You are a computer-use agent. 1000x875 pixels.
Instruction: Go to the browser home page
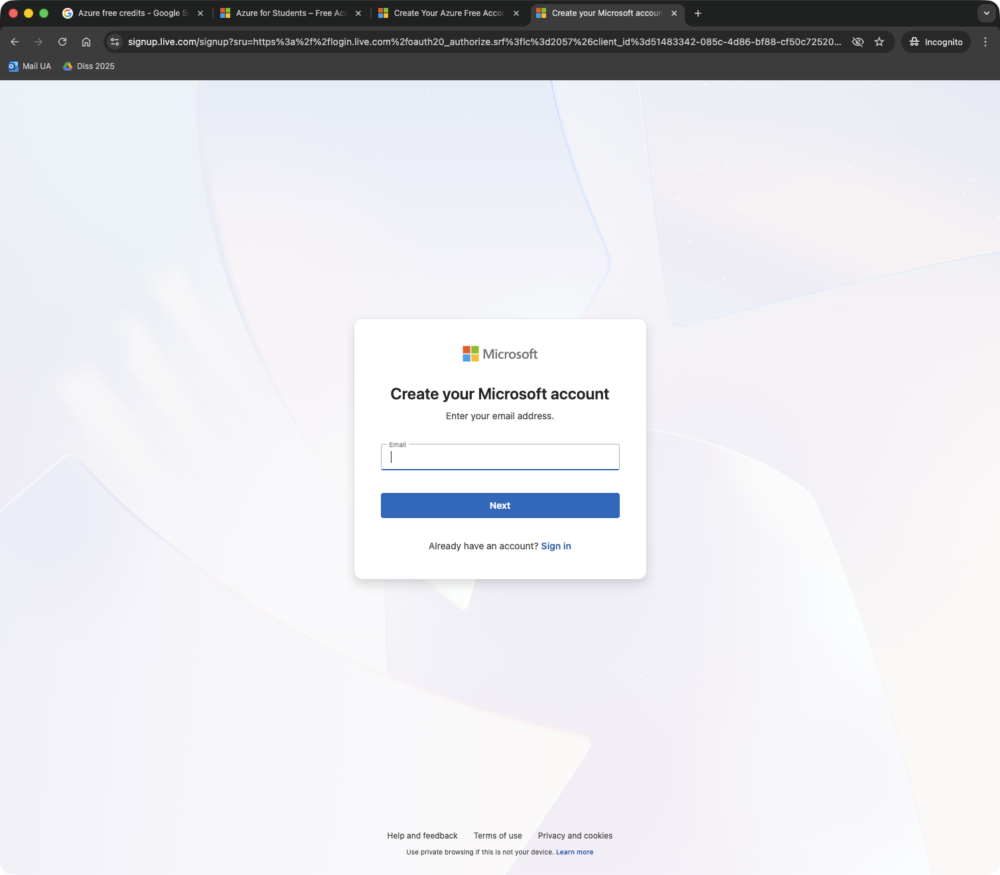pyautogui.click(x=86, y=42)
